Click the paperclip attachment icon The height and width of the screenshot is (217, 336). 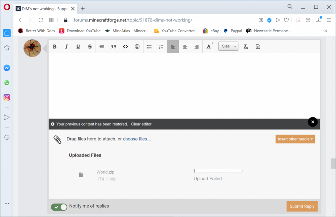pos(57,140)
